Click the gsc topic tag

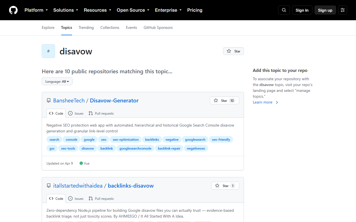(52, 148)
